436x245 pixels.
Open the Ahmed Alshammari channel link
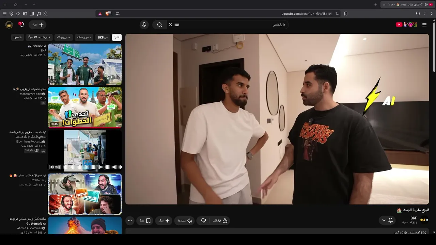[30, 228]
